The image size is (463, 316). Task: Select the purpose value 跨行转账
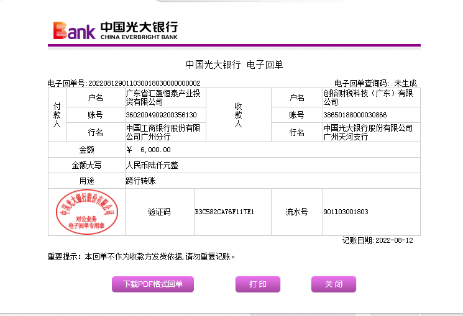point(140,181)
